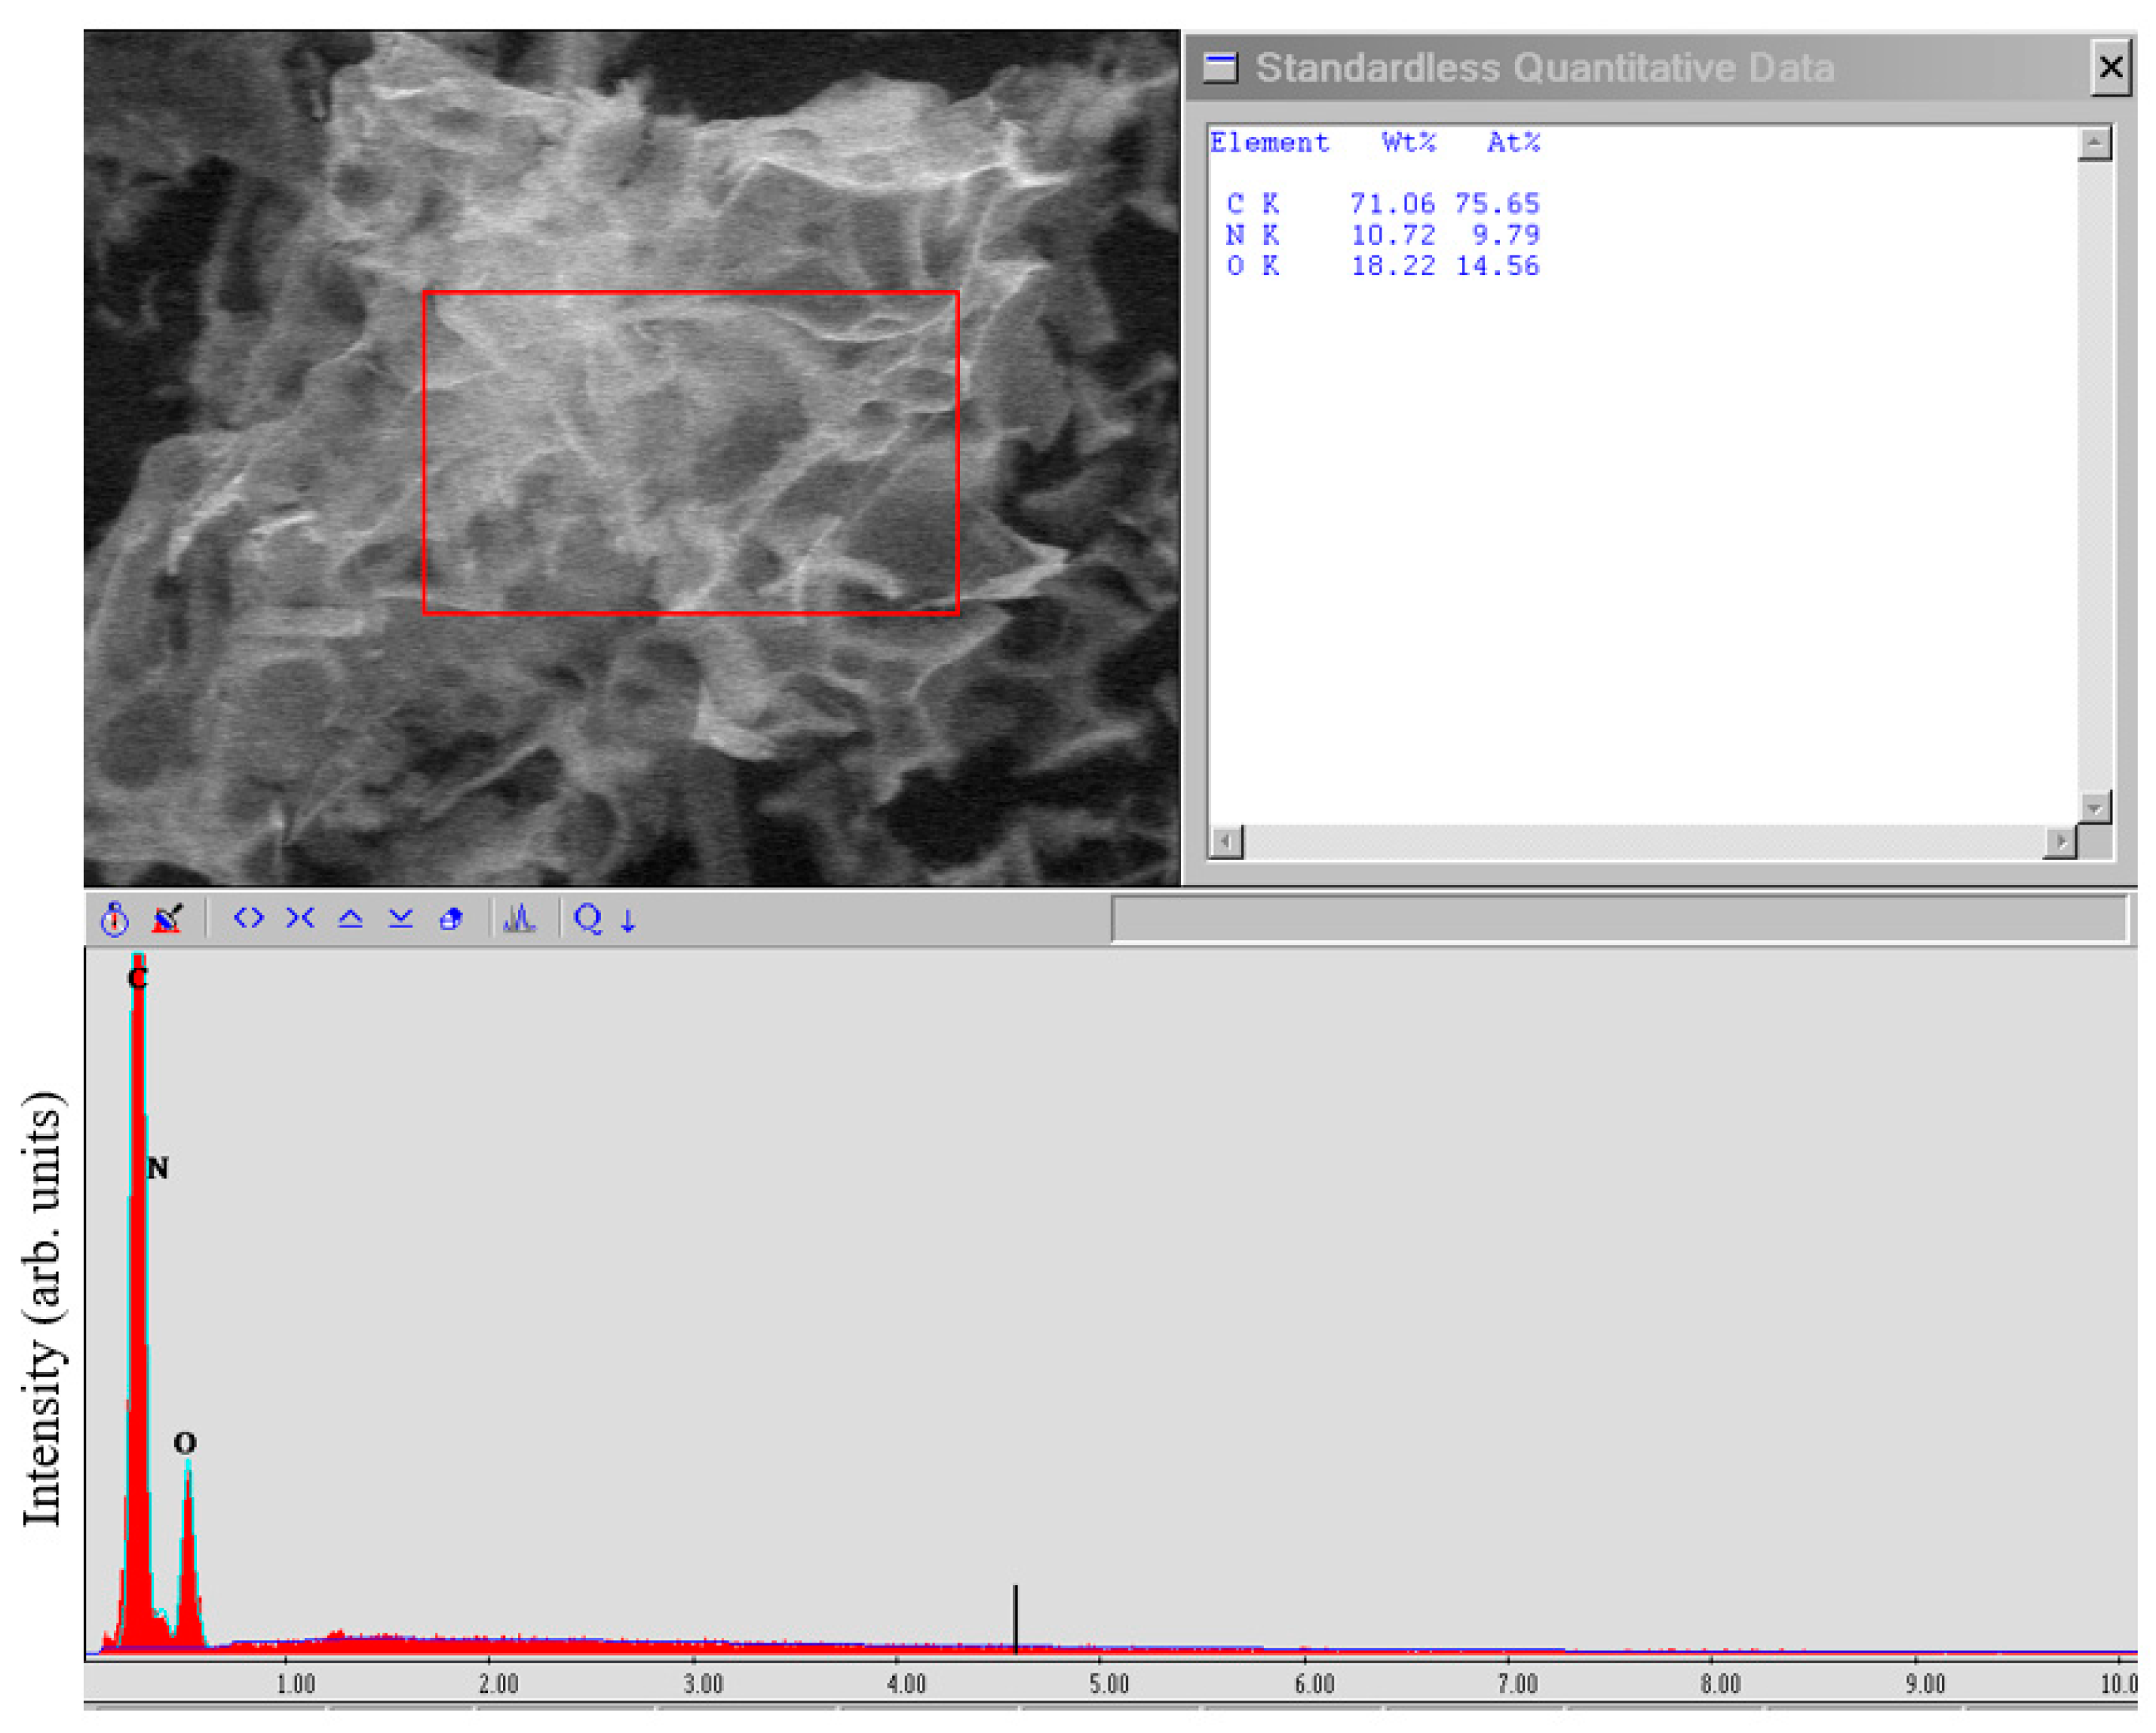2156x1733 pixels.
Task: Click the At% column header
Action: tap(1514, 143)
